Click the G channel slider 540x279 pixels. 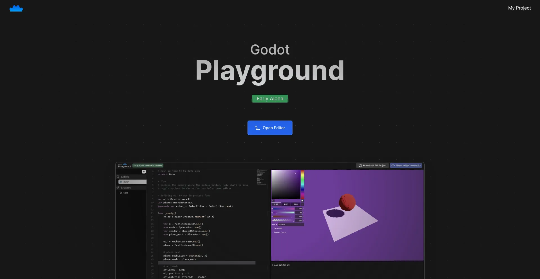(x=284, y=213)
